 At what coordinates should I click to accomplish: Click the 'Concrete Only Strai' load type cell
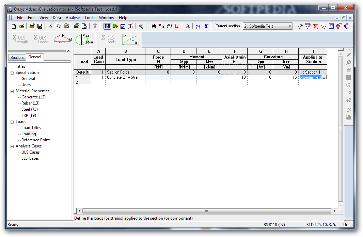coord(125,77)
